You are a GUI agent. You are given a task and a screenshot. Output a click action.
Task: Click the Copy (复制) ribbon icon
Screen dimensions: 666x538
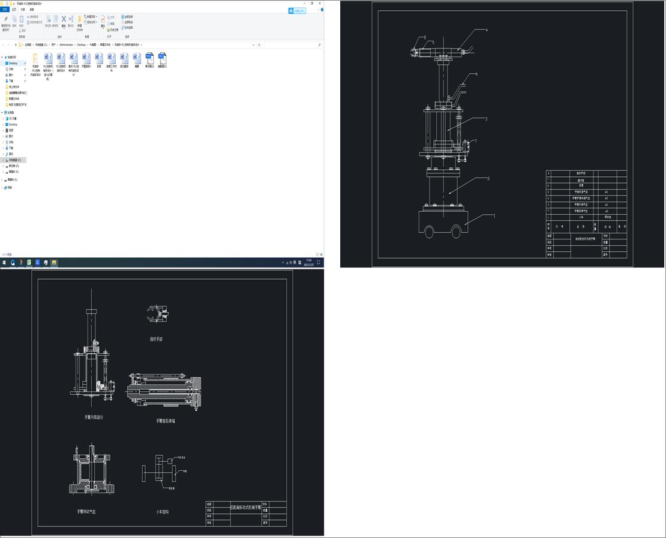point(14,21)
